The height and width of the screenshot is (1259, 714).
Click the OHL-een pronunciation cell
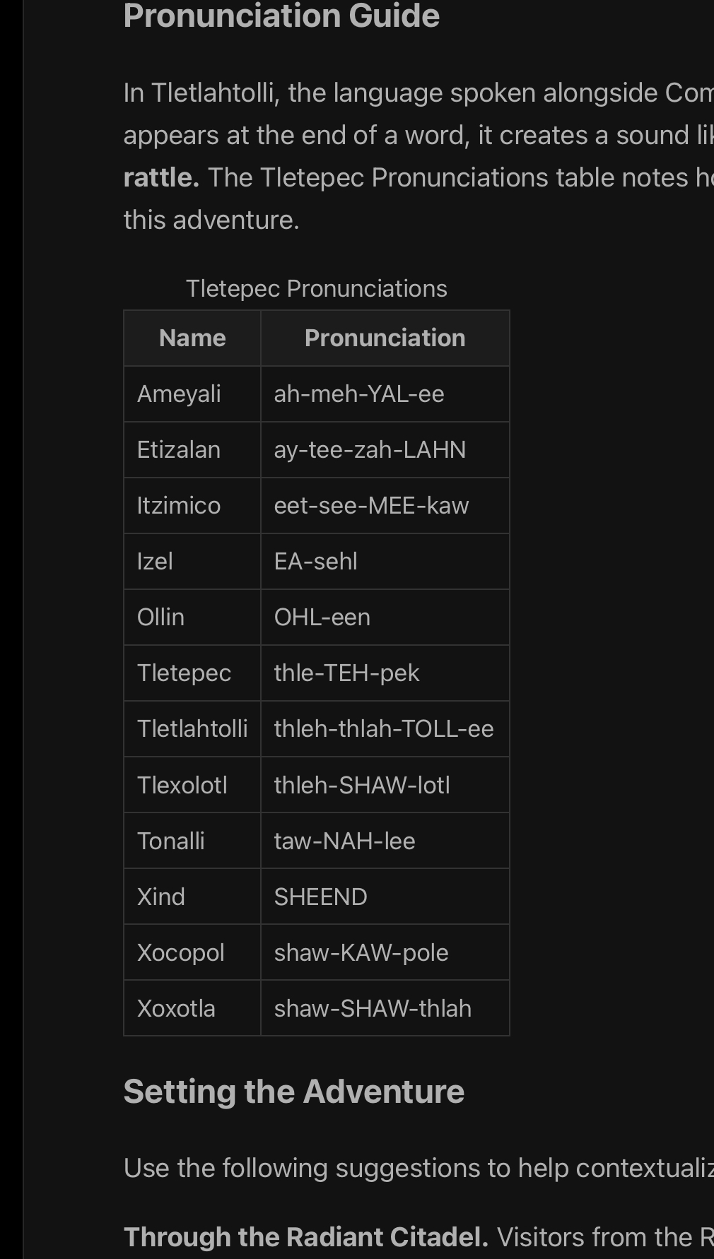[322, 617]
